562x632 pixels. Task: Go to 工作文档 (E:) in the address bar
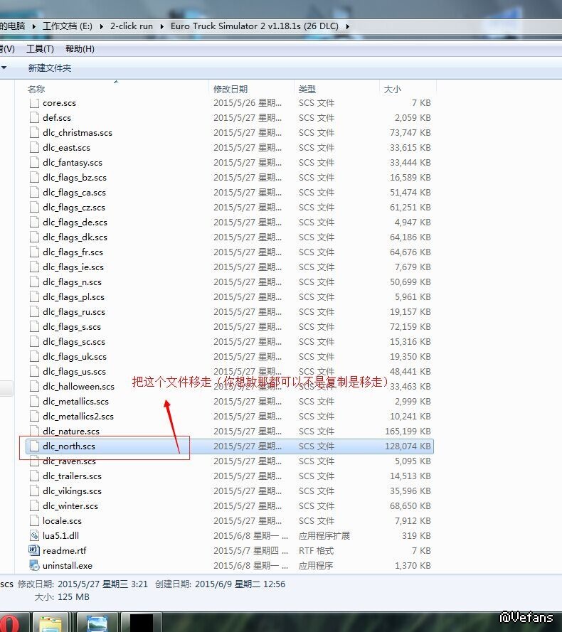[68, 26]
